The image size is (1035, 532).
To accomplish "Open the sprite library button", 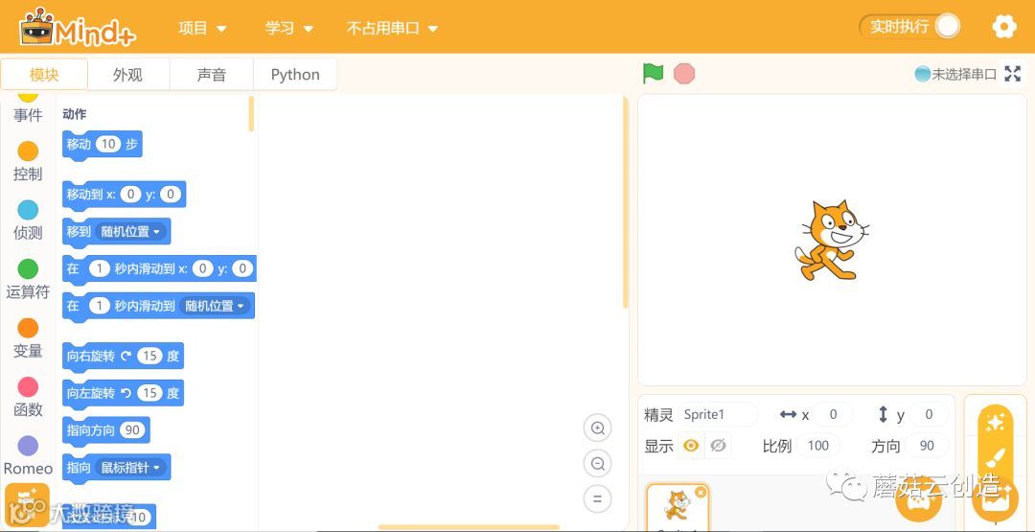I will click(x=918, y=497).
